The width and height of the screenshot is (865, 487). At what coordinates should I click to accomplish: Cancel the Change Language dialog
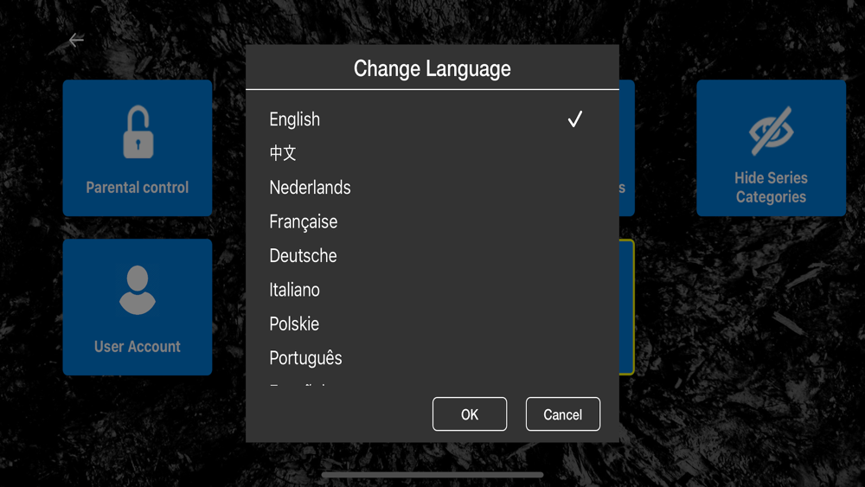pos(563,414)
